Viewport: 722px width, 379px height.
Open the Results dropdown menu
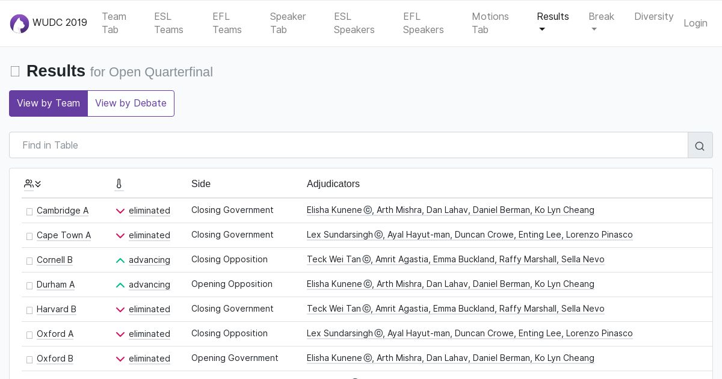553,23
